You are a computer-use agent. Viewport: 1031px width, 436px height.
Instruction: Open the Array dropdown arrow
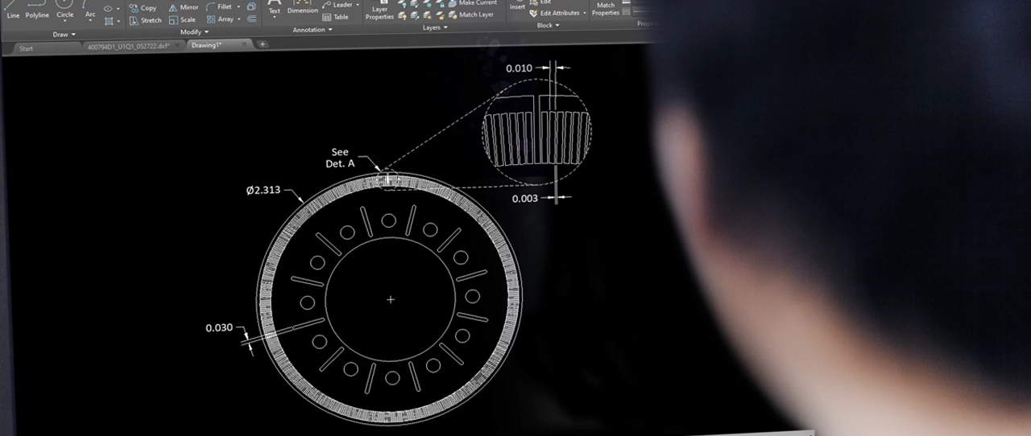point(239,19)
